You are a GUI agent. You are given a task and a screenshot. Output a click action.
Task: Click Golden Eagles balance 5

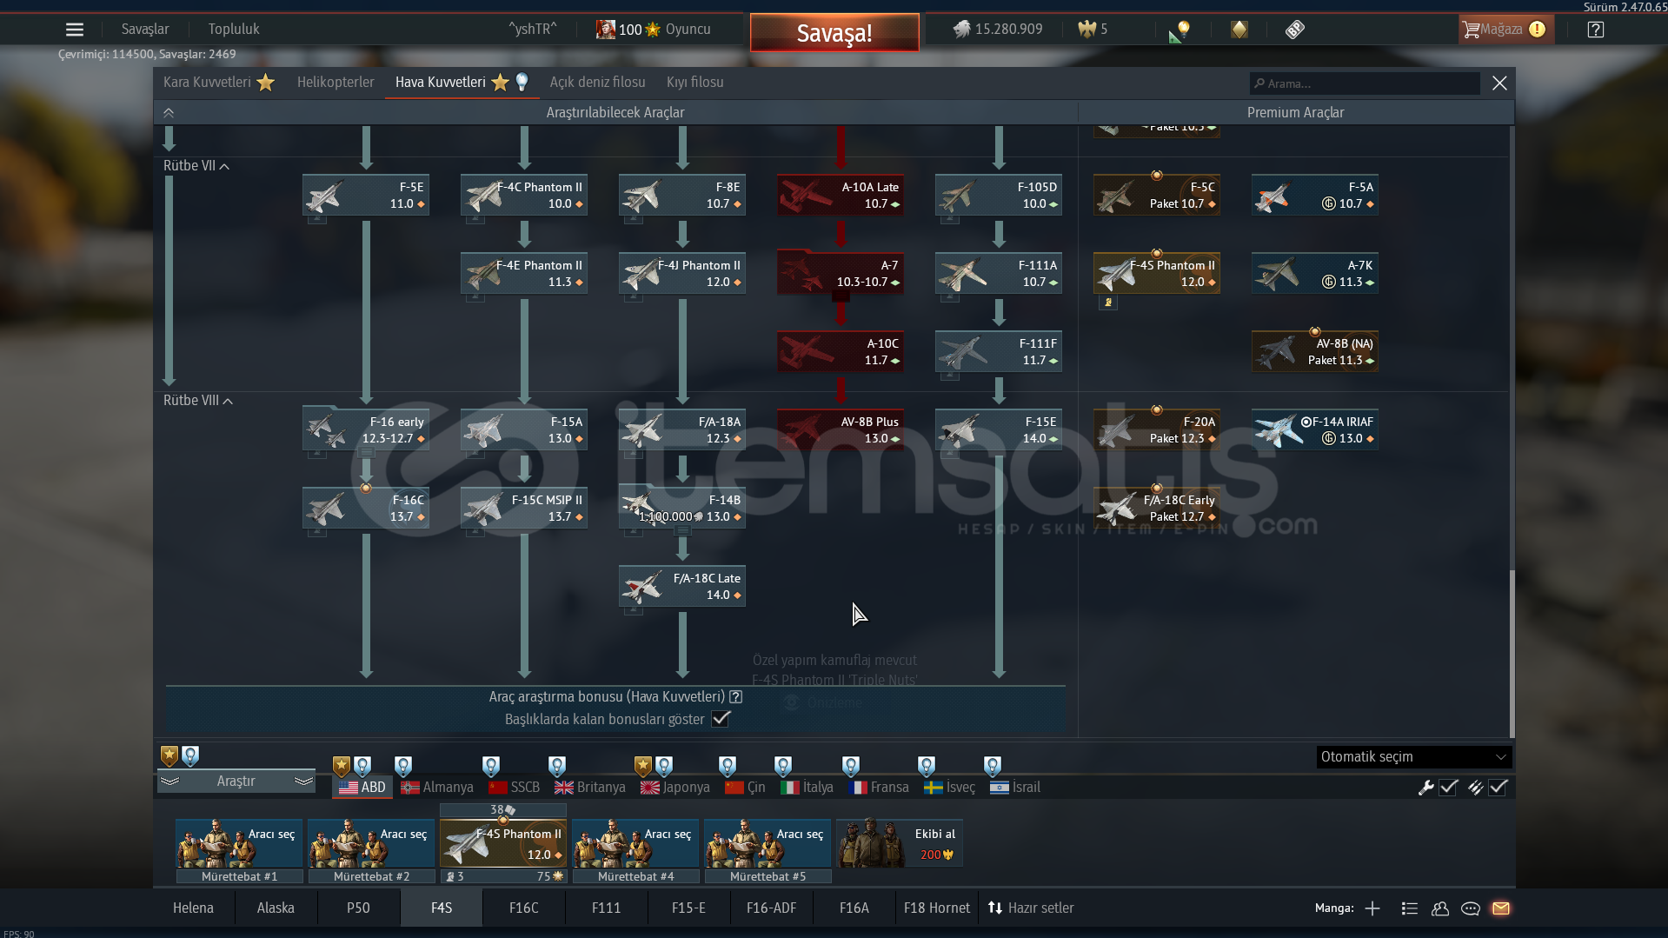tap(1092, 30)
